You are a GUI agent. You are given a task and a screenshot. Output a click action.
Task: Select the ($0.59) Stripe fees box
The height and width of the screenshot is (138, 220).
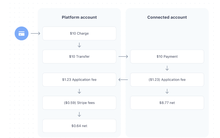(x=79, y=103)
